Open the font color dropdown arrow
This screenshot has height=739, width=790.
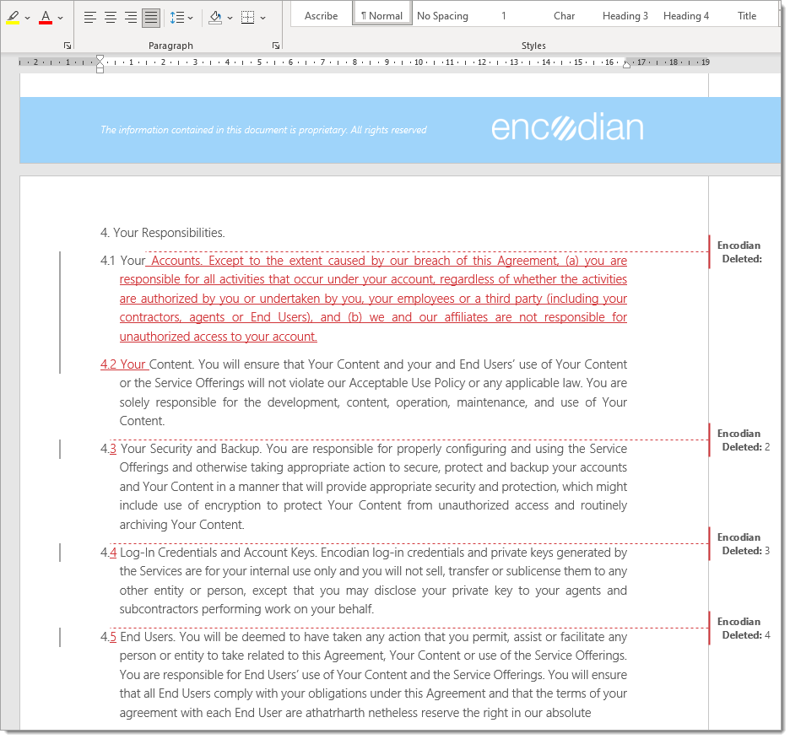[x=61, y=18]
